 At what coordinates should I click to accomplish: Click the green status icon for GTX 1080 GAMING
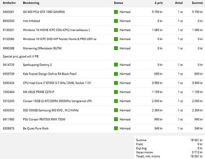coord(116,12)
